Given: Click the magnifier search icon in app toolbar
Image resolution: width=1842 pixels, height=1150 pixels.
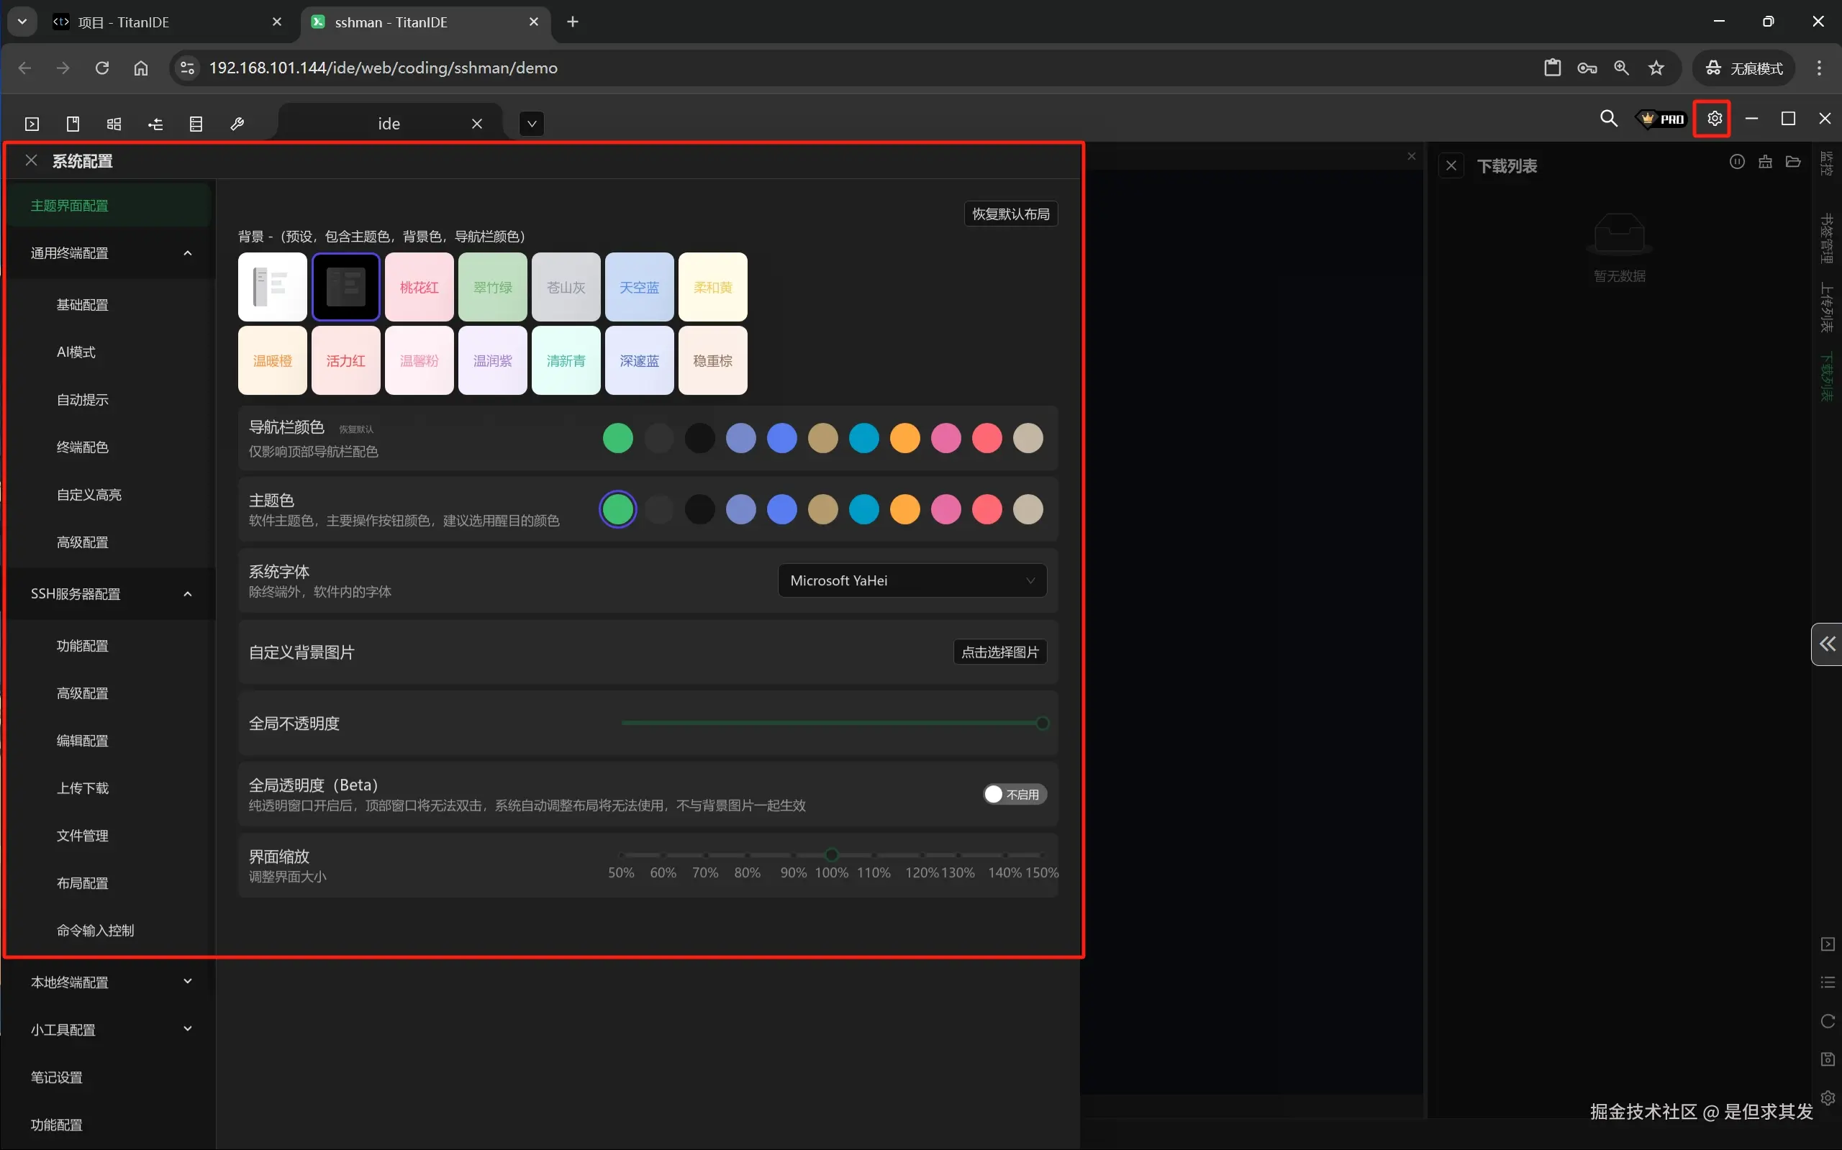Looking at the screenshot, I should [x=1607, y=119].
